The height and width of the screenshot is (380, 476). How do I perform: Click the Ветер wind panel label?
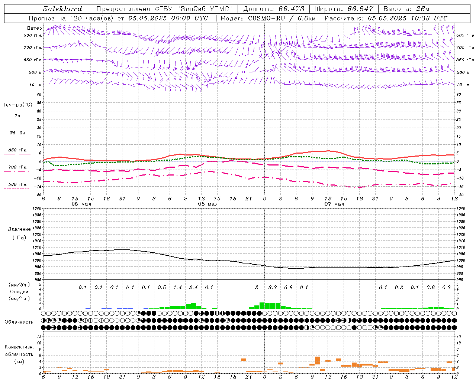(x=35, y=28)
